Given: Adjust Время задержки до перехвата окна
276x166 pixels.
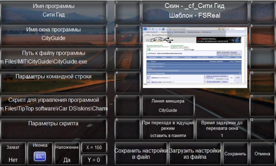Looking at the screenshot, I should [x=222, y=129].
